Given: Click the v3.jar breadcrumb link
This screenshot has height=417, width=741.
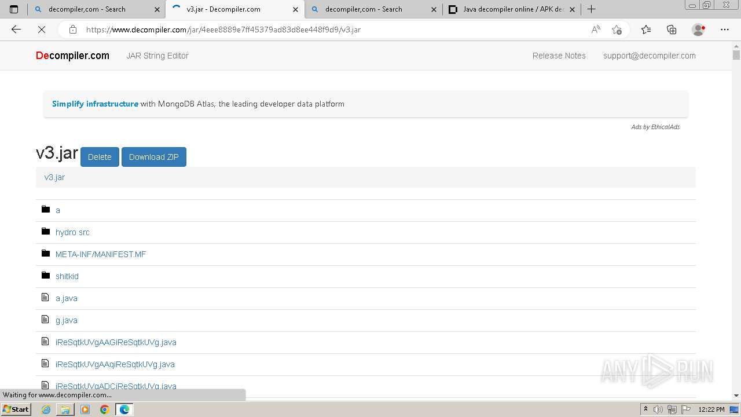Looking at the screenshot, I should 54,177.
